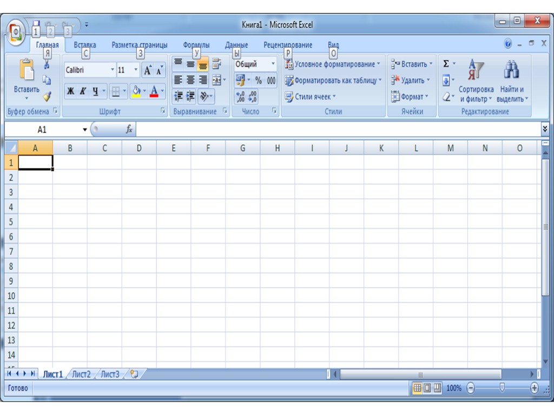554x415 pixels.
Task: Toggle bottom vertical alignment
Action: coord(203,64)
